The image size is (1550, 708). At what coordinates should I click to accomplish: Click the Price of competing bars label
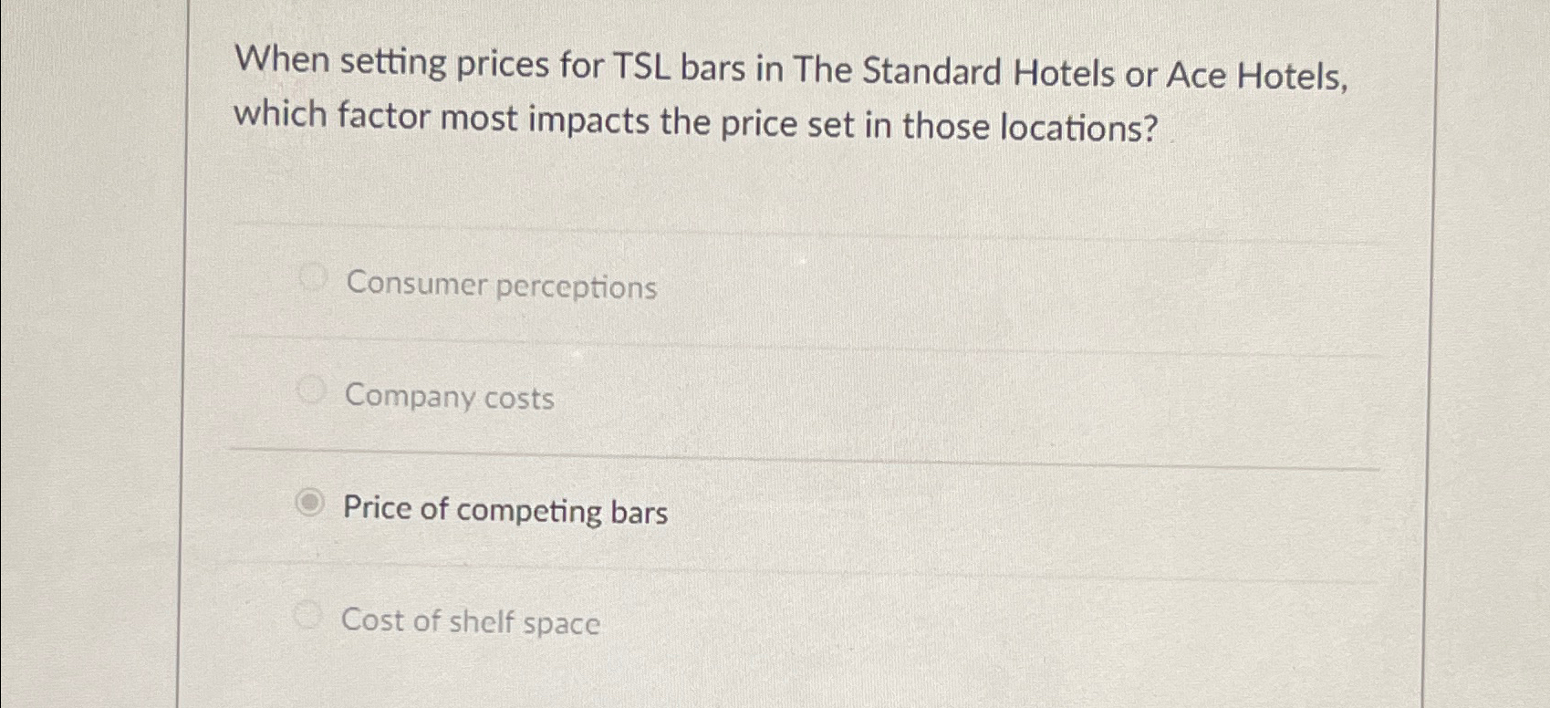[x=505, y=511]
